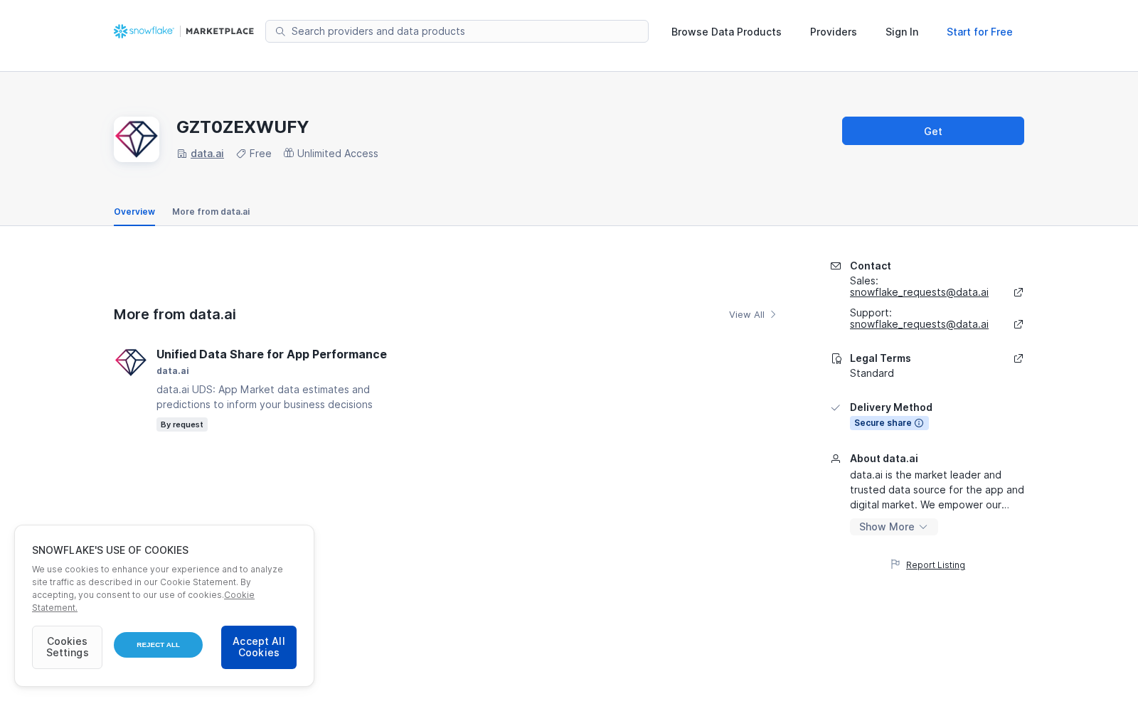Open external link icon for Sales email
This screenshot has width=1138, height=711.
pyautogui.click(x=1019, y=292)
